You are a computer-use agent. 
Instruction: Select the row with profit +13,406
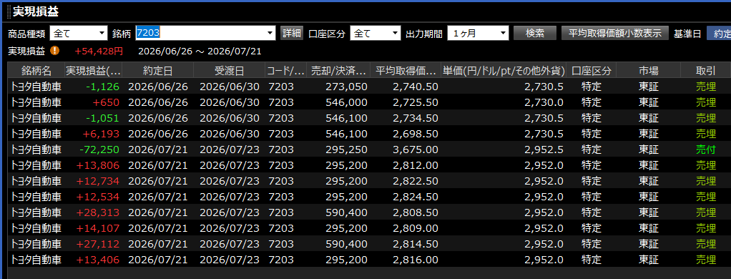(x=369, y=260)
